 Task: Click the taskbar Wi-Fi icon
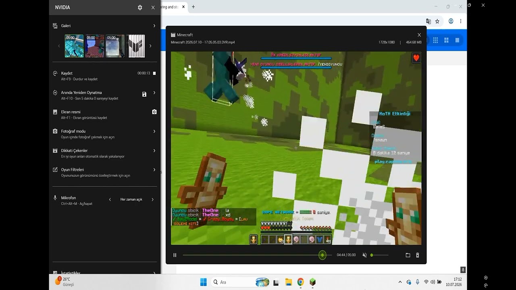tap(426, 282)
